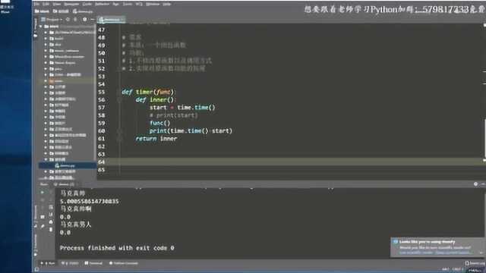Image resolution: width=486 pixels, height=273 pixels.
Task: Select the open editor file tab
Action: click(x=112, y=20)
